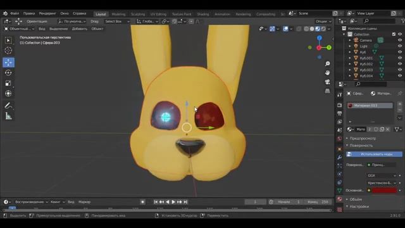Image resolution: width=405 pixels, height=228 pixels.
Task: Open Tool properties tab icon
Action: 339,95
